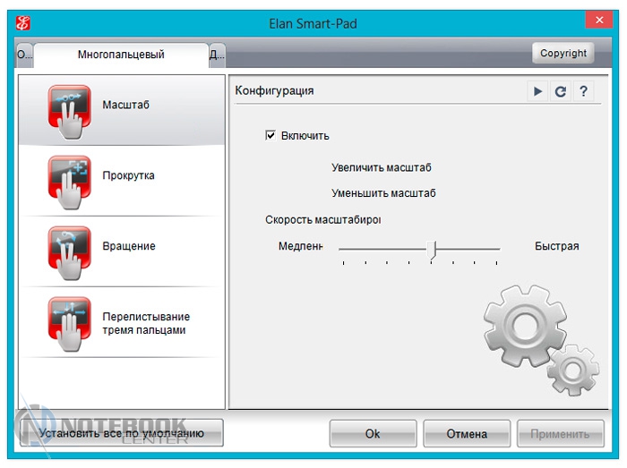Switch to the Многопальцевый tab
This screenshot has width=627, height=468.
tap(121, 55)
